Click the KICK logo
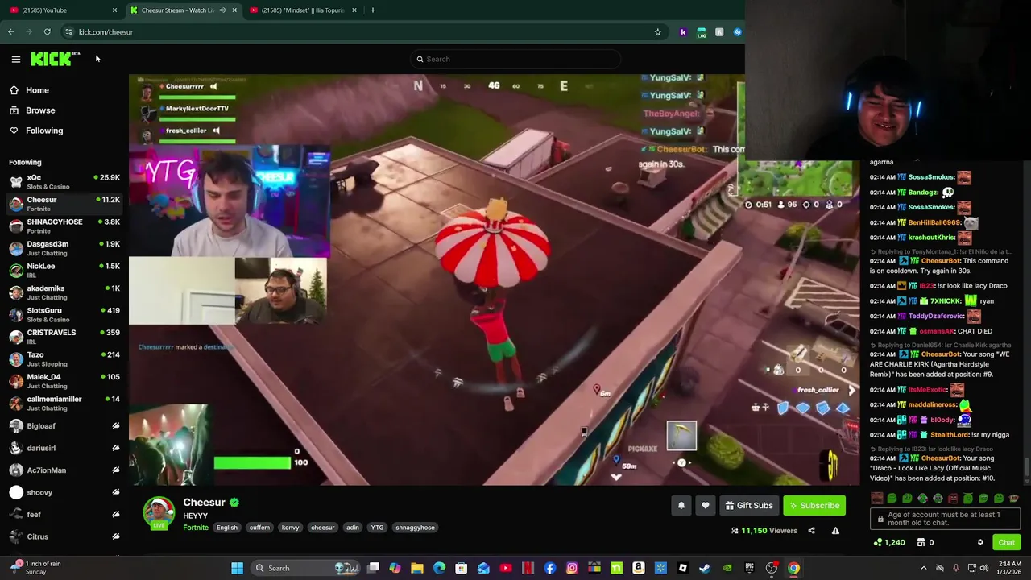The image size is (1031, 580). [x=55, y=59]
